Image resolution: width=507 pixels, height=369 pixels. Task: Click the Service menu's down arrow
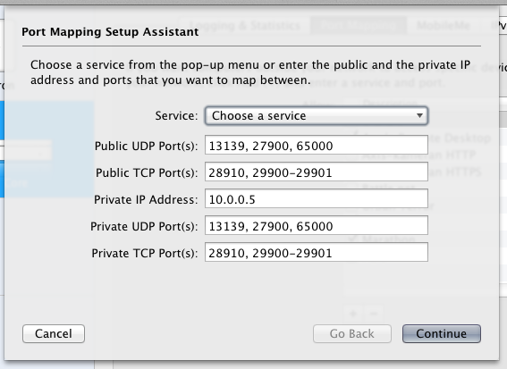pyautogui.click(x=419, y=115)
